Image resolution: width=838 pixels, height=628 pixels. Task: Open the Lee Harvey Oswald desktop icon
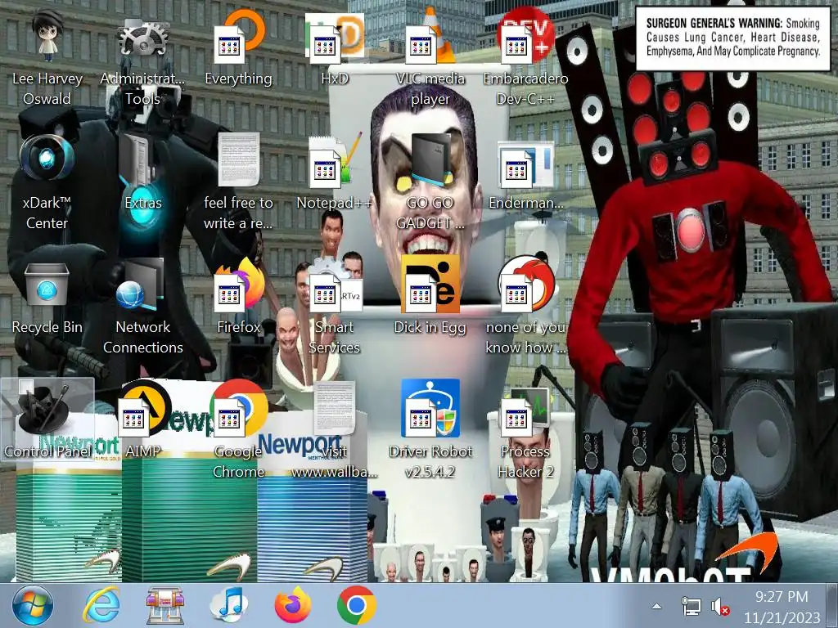click(x=47, y=59)
